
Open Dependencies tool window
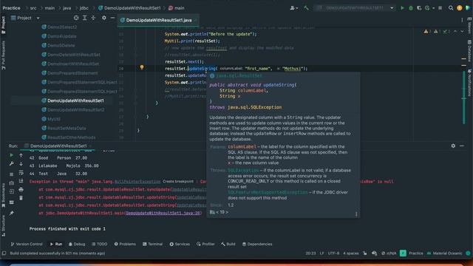pos(257,245)
